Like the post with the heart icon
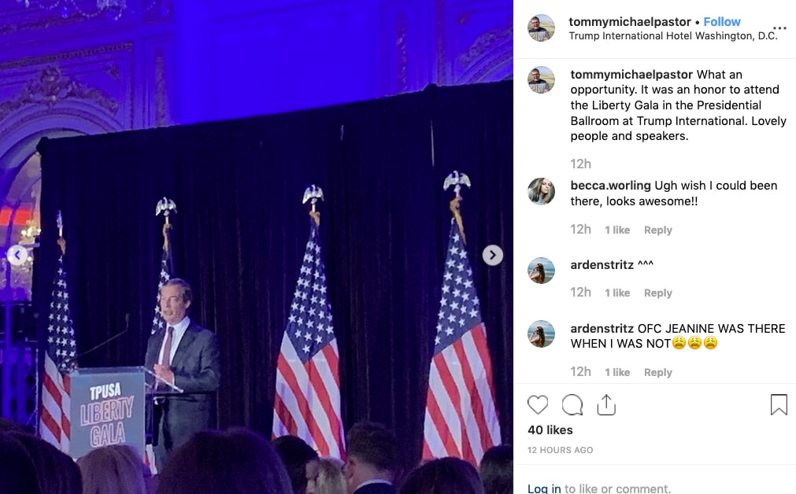Screen dimensions: 796x494 [x=538, y=405]
